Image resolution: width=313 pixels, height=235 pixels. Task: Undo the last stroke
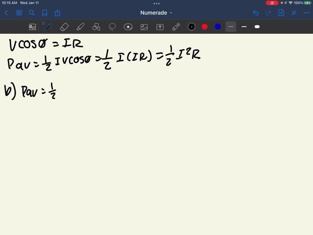click(x=256, y=13)
